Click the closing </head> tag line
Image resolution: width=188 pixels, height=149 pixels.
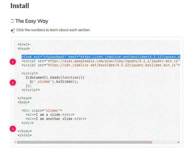pyautogui.click(x=25, y=98)
